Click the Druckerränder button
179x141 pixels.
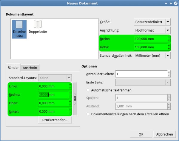click(x=55, y=120)
